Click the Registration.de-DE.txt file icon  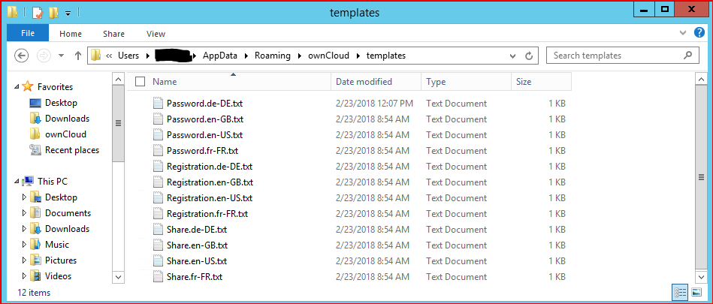[x=157, y=167]
